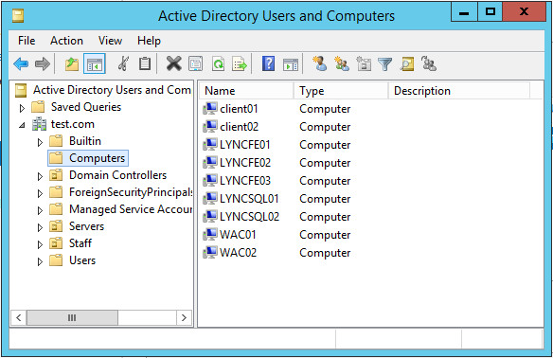Select the client02 computer entry
This screenshot has height=358, width=553.
pyautogui.click(x=240, y=127)
